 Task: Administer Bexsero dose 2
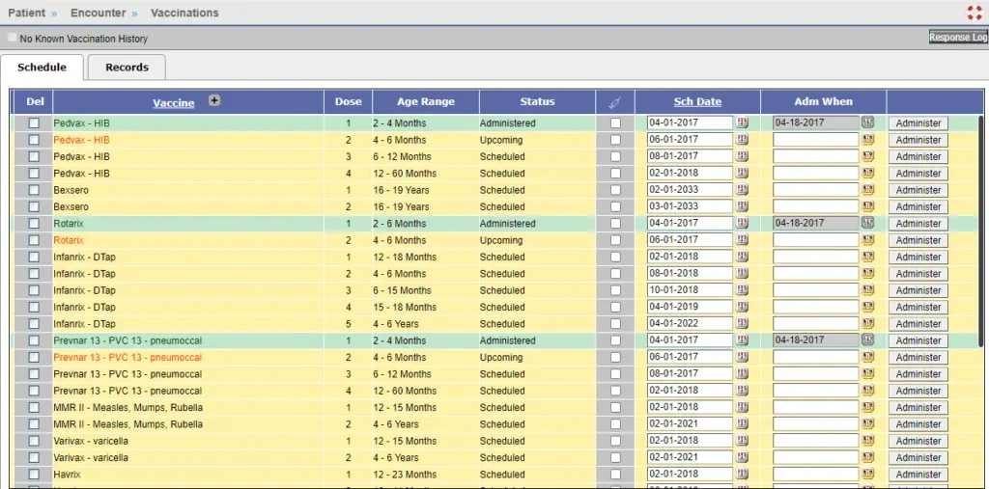(918, 206)
